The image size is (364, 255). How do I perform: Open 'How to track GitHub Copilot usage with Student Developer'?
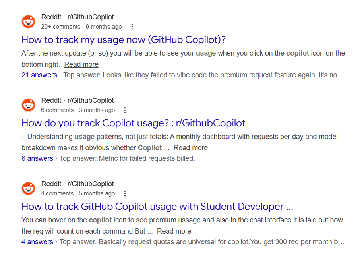(158, 207)
